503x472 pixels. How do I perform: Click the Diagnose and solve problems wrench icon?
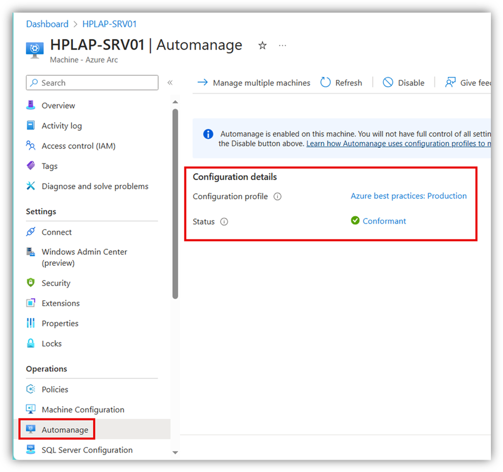(x=31, y=186)
